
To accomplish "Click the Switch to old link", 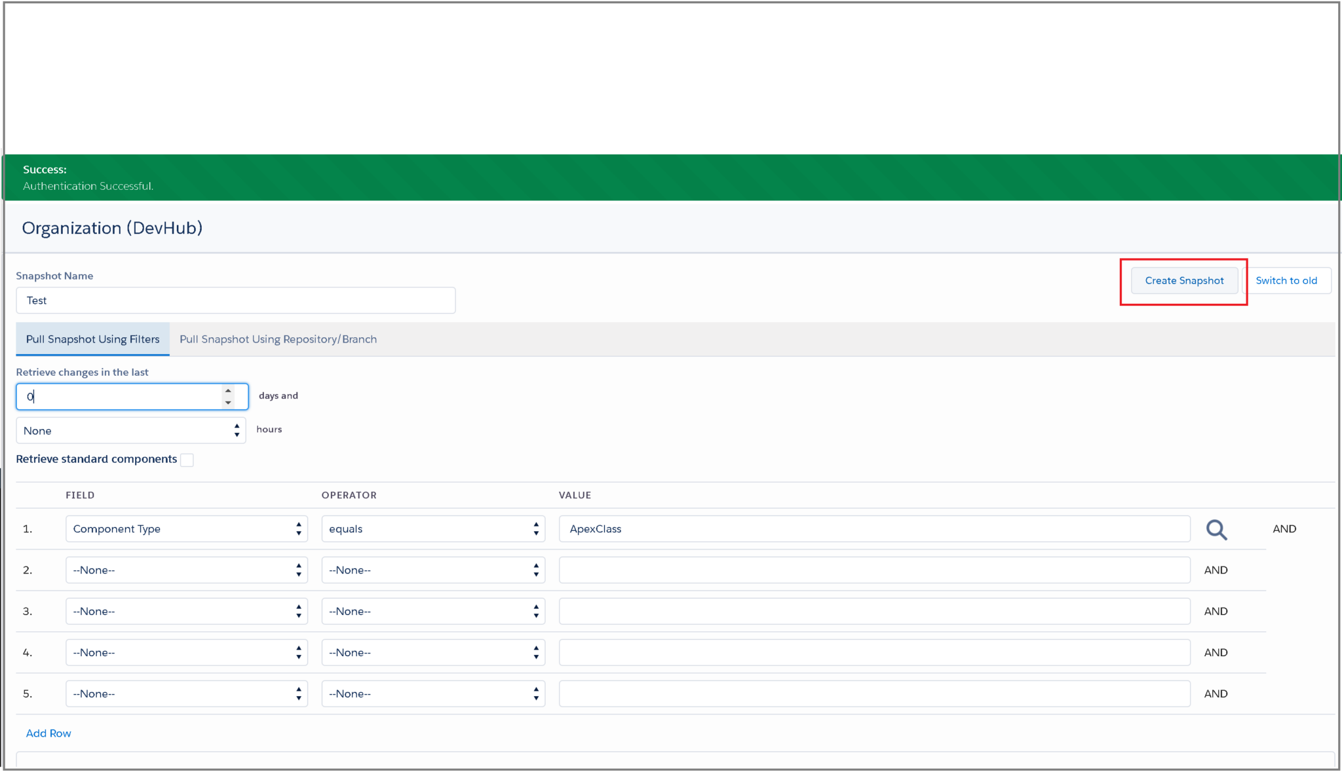I will click(1287, 280).
